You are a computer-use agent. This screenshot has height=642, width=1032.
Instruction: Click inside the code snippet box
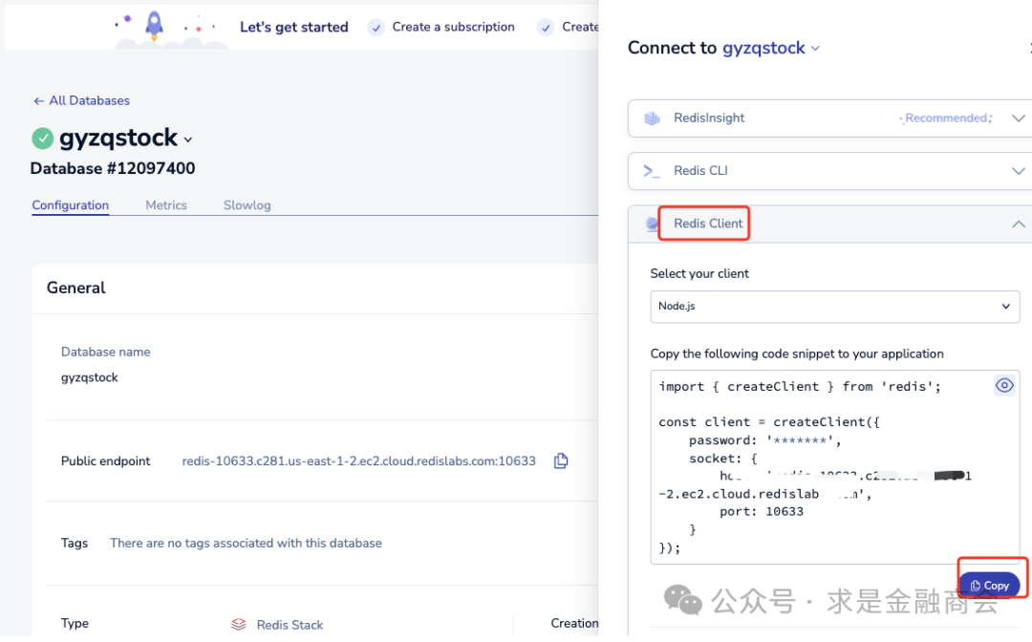coord(834,467)
